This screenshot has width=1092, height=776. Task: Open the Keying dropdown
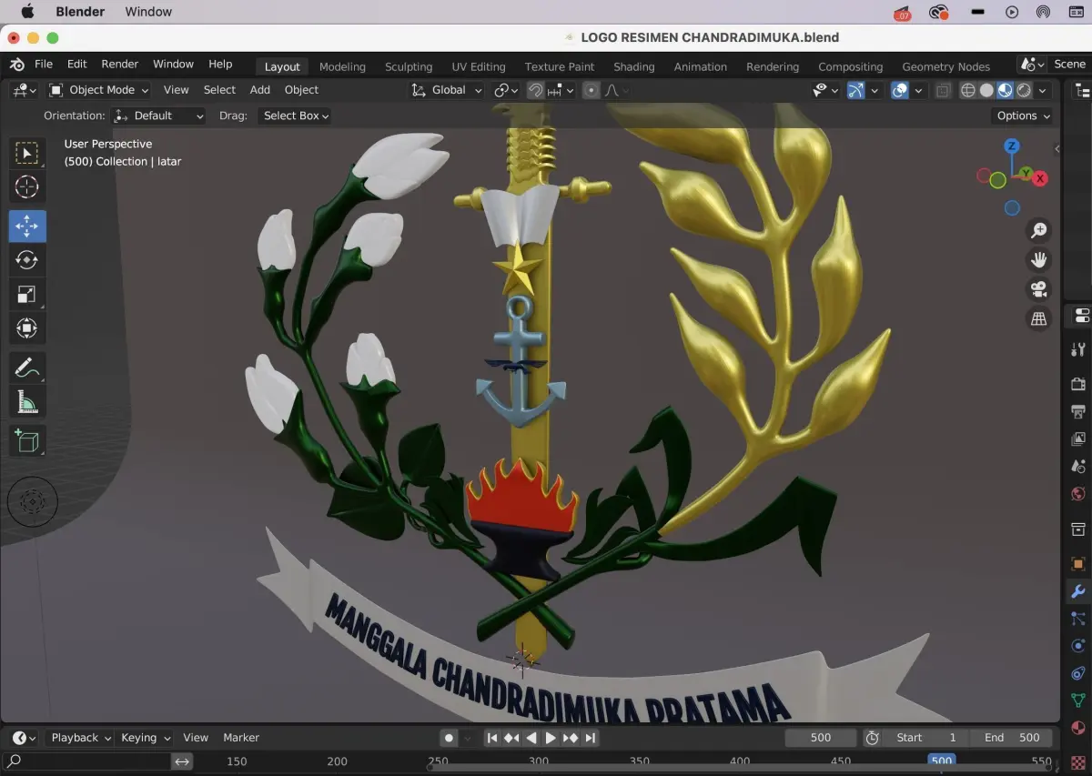pos(146,738)
